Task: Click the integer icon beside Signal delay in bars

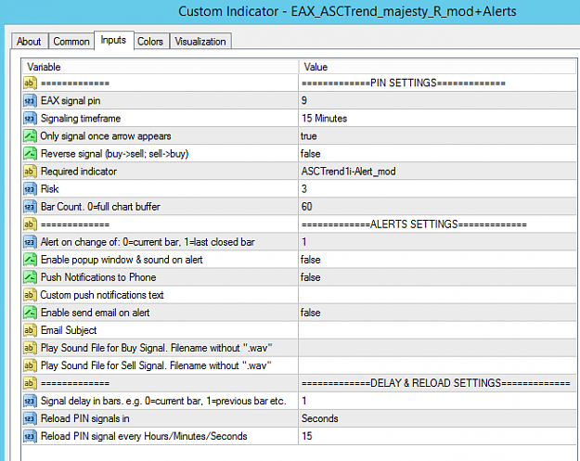Action: tap(30, 401)
